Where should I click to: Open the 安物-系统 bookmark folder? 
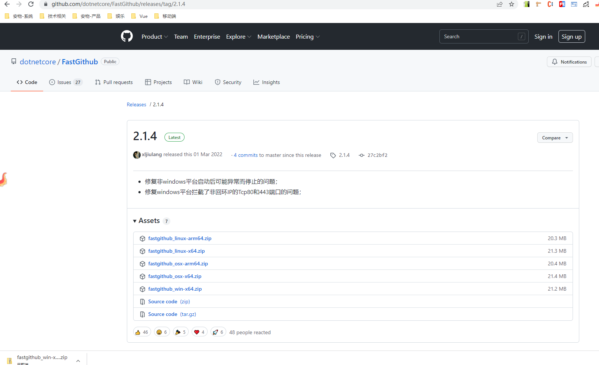19,16
